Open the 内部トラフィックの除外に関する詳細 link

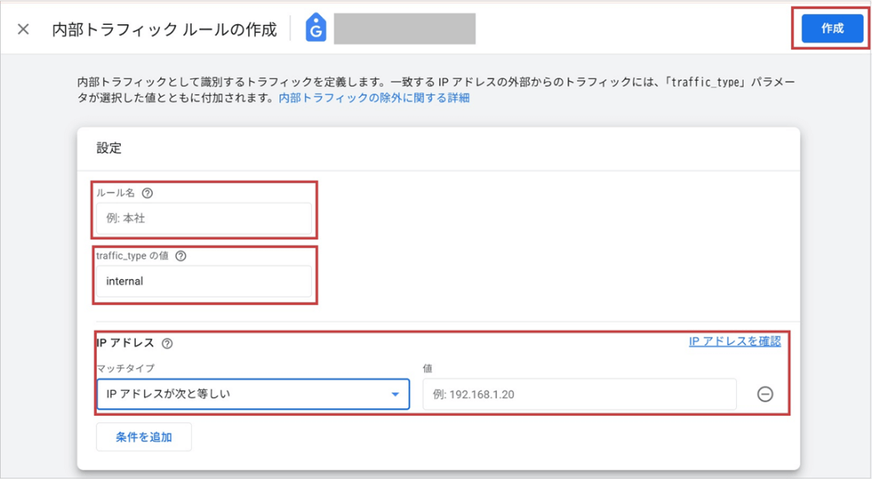tap(373, 97)
